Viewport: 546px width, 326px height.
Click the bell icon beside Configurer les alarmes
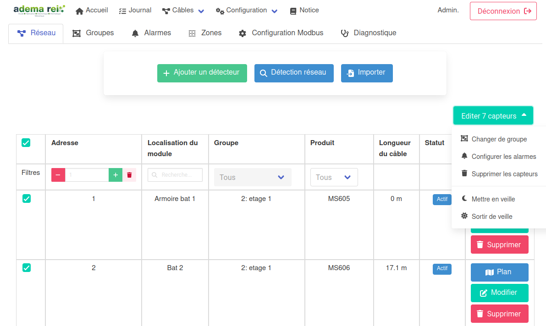465,156
